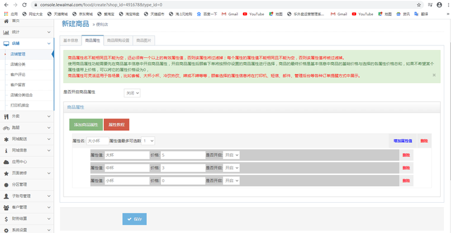
Task: Expand the 跑腿 sidebar chevron
Action: (49, 128)
